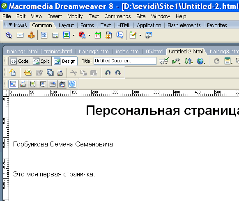Open the Templates dropdown arrow
Screen dimensions: 239x201
coord(140,35)
